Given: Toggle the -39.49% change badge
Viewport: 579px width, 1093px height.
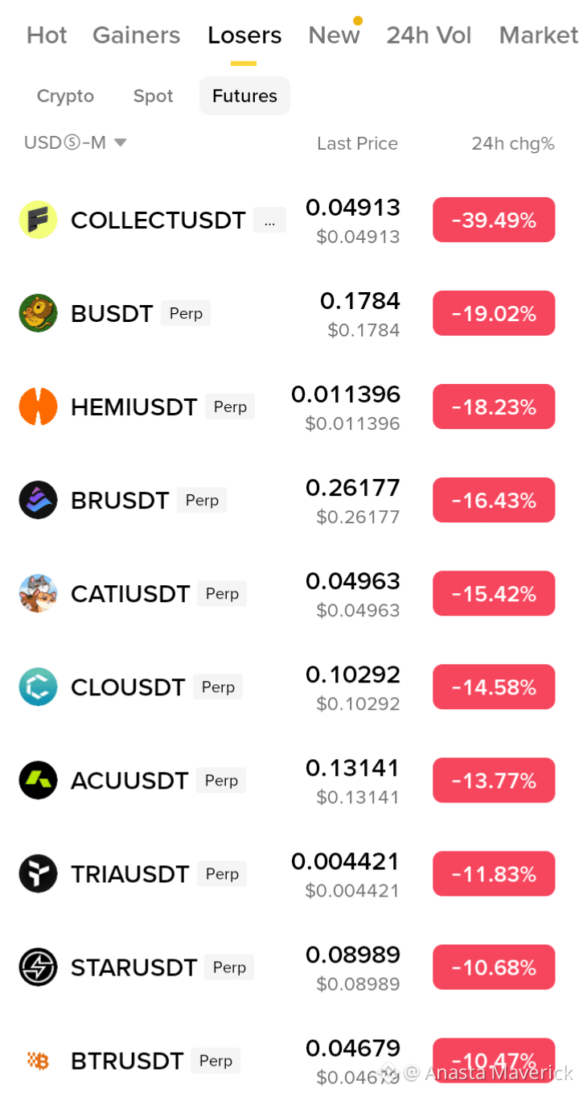Looking at the screenshot, I should click(x=494, y=220).
